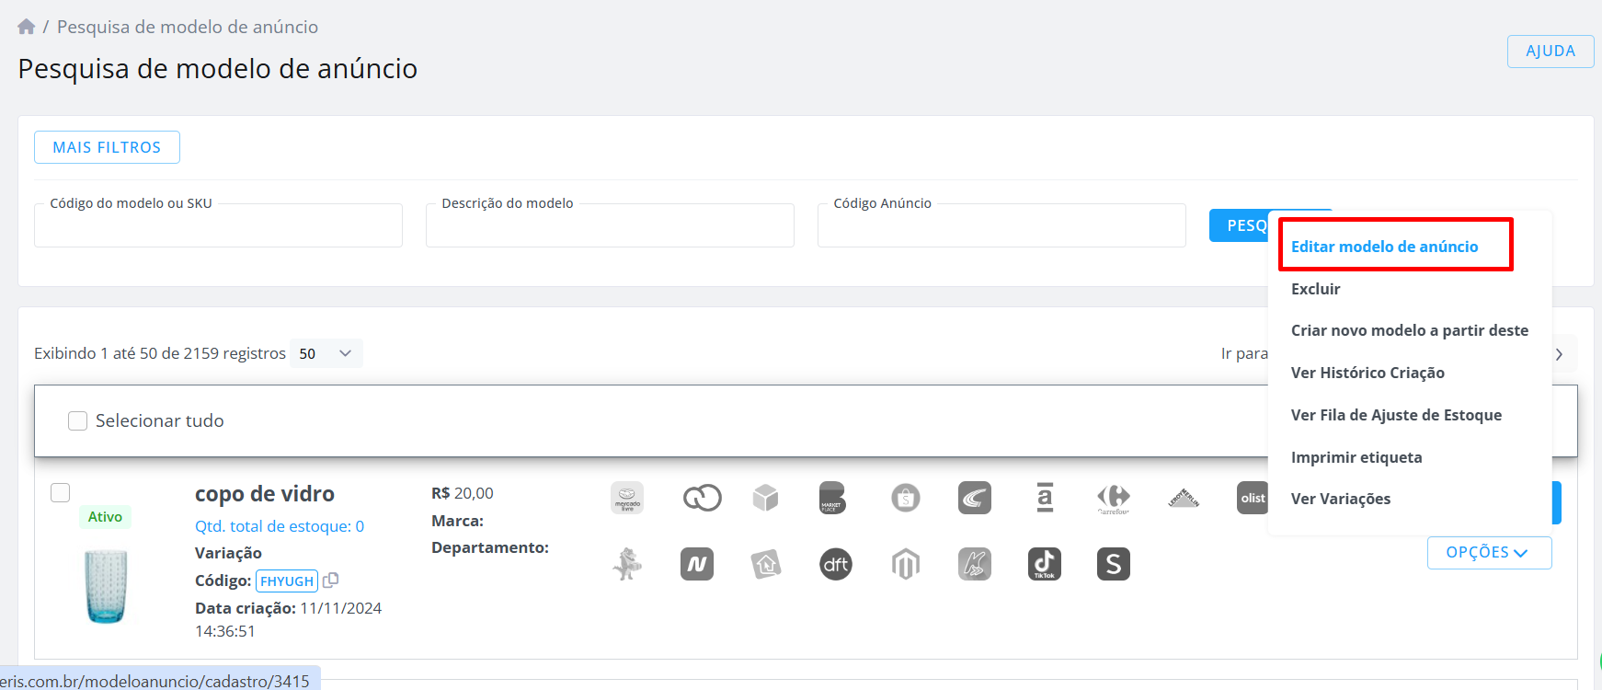Click the TikTok marketplace icon
1602x690 pixels.
(1045, 564)
